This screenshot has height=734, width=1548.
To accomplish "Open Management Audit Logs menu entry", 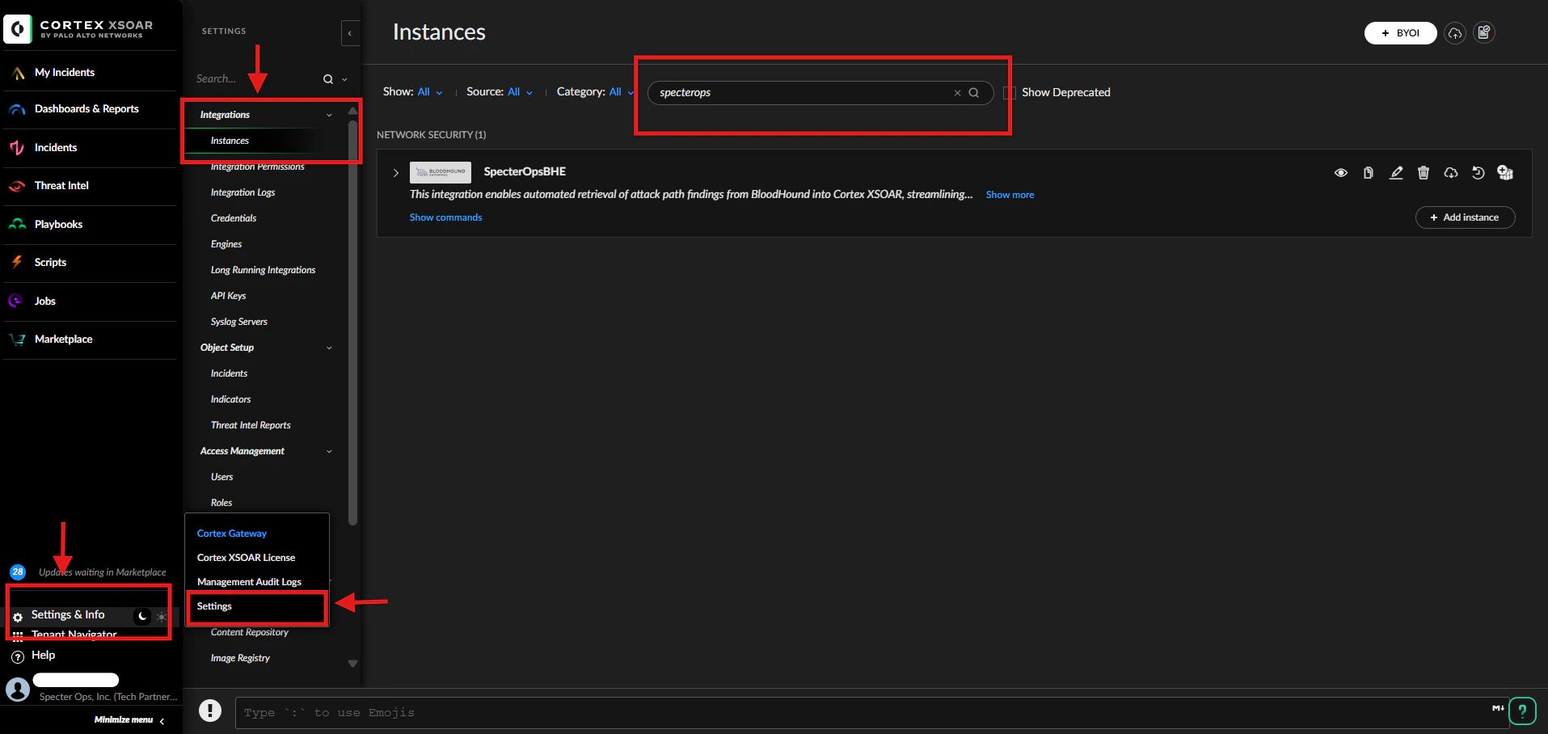I will [x=249, y=581].
